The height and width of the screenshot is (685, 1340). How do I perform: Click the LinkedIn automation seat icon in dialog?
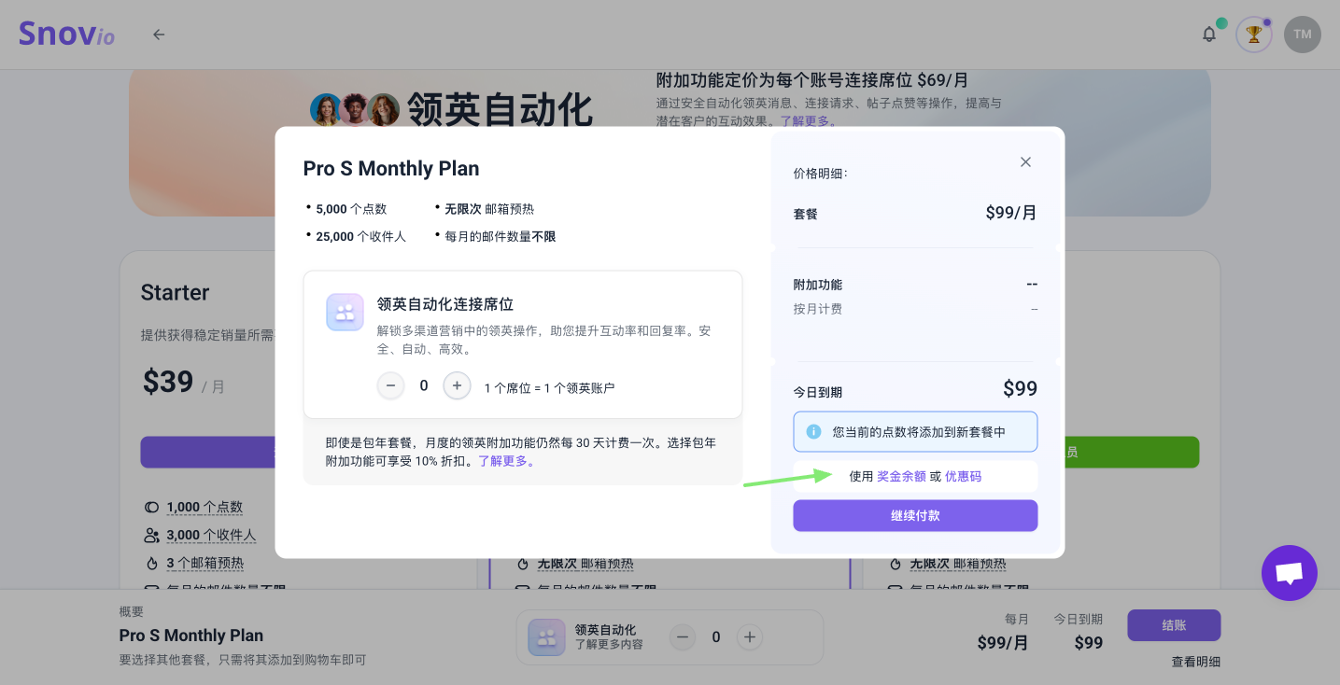coord(345,313)
